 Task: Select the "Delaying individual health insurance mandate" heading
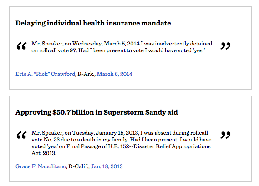[x=93, y=23]
